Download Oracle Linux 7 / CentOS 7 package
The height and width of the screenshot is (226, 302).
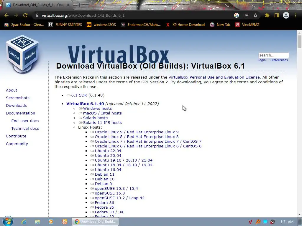pyautogui.click(x=148, y=142)
